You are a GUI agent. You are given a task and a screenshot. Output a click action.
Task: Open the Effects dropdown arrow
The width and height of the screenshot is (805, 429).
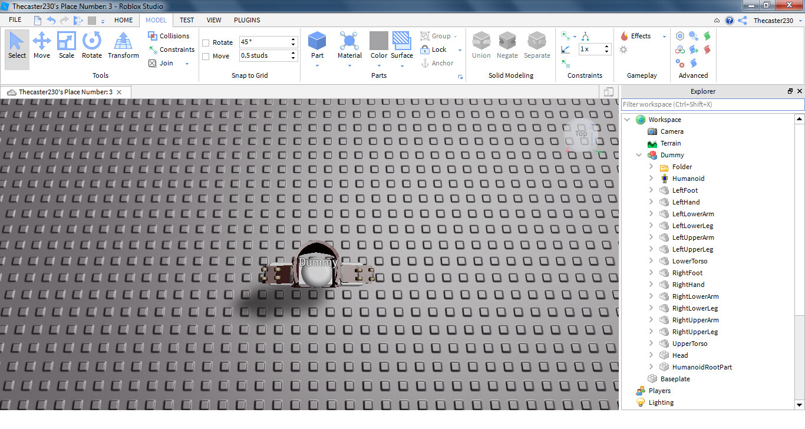click(664, 37)
